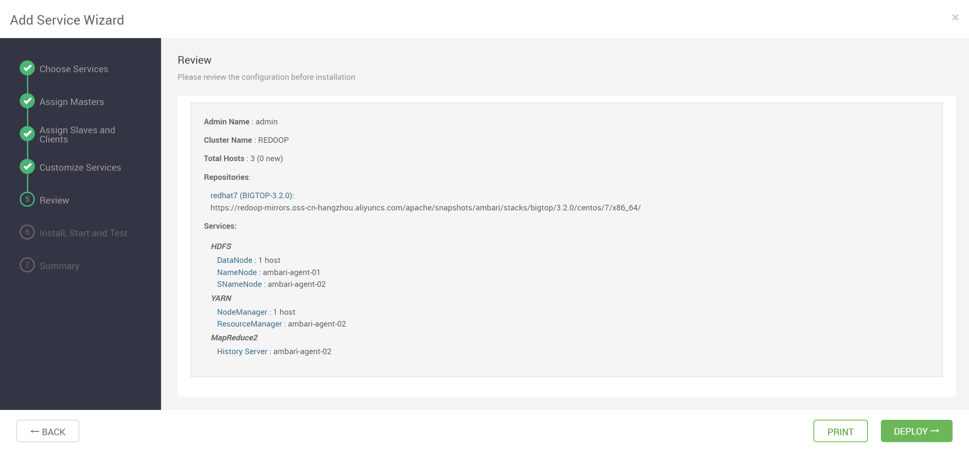Click the redhat7 (BIGTOP-3.2.0) repository link
The width and height of the screenshot is (969, 449).
tap(252, 195)
